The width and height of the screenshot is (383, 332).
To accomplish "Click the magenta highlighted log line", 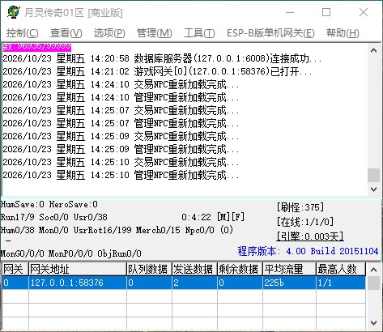I will tap(37, 47).
